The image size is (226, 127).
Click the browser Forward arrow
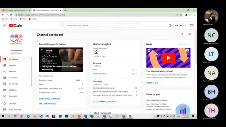(7, 15)
